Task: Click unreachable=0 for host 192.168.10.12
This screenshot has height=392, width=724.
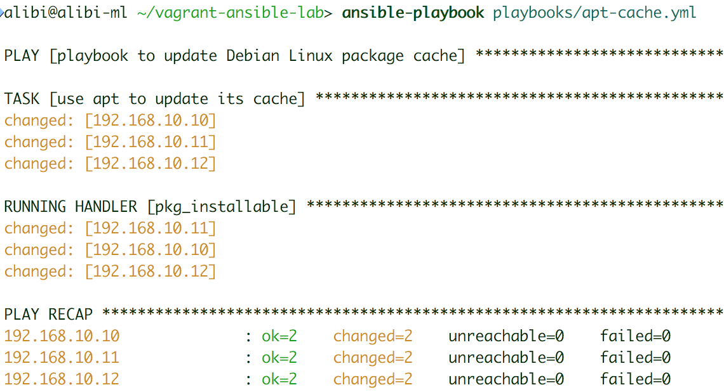Action: point(506,379)
